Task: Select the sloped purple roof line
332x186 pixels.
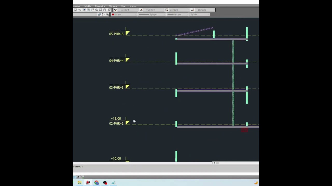Action: point(195,32)
